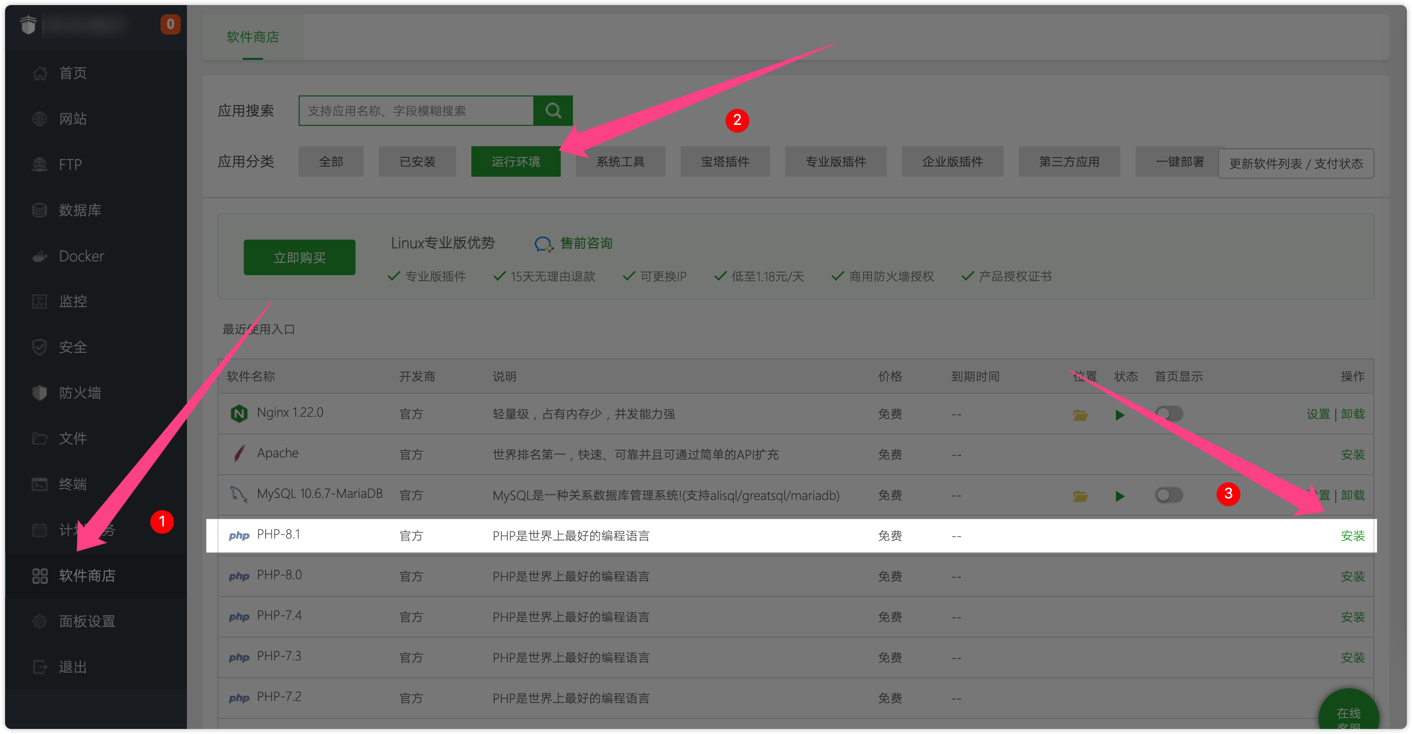Open the FTP sidebar item
Screen dimensions: 1412x734
pos(70,164)
